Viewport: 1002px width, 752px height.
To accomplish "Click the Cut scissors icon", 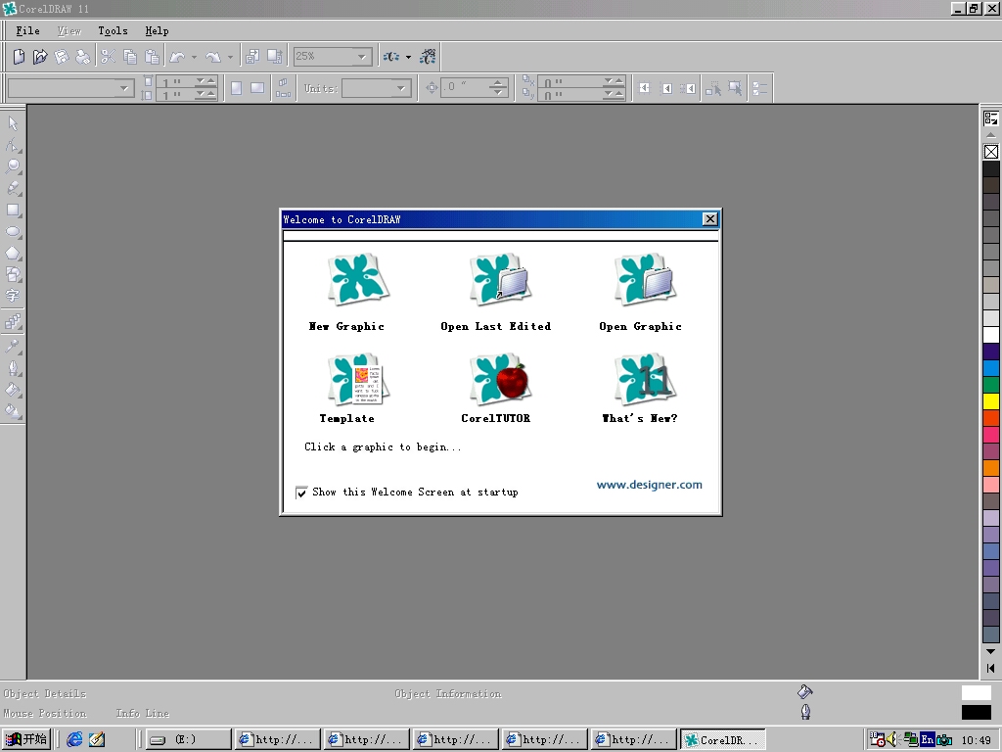I will pyautogui.click(x=108, y=57).
